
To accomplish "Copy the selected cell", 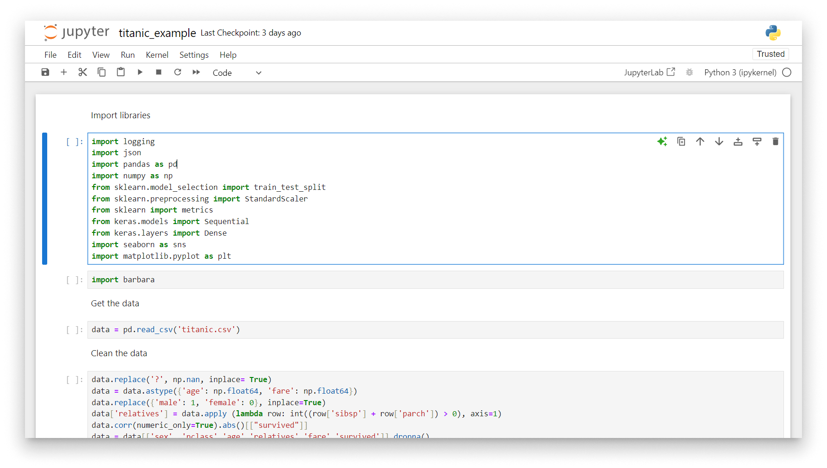I will coord(102,72).
